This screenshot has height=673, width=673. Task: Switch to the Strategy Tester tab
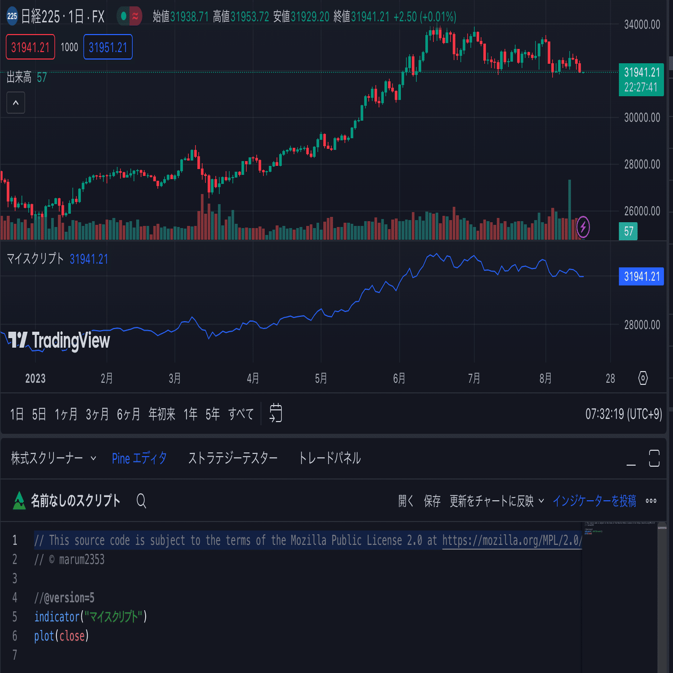click(x=233, y=458)
